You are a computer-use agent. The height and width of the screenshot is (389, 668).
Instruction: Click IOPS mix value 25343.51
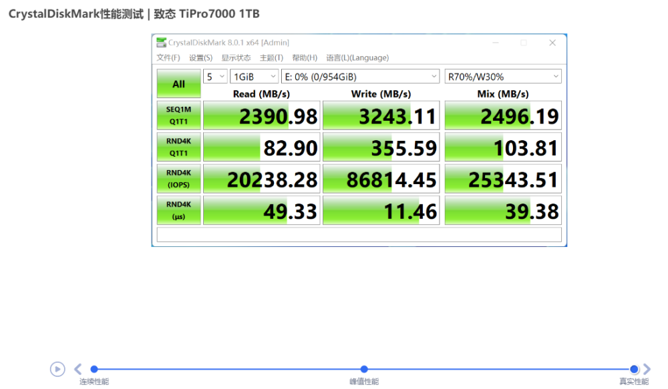pos(503,179)
